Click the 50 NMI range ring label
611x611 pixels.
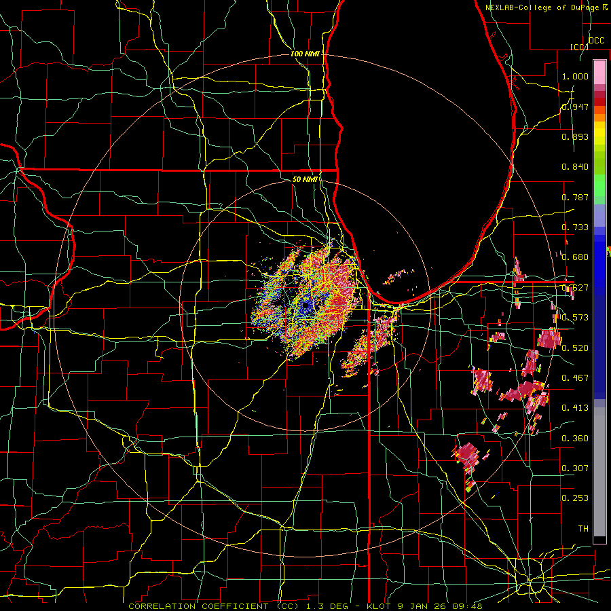305,179
